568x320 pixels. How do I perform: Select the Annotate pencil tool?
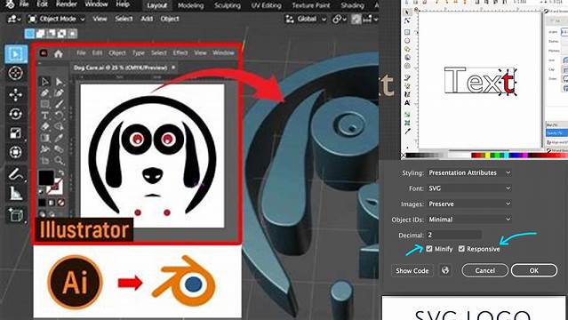click(x=16, y=174)
